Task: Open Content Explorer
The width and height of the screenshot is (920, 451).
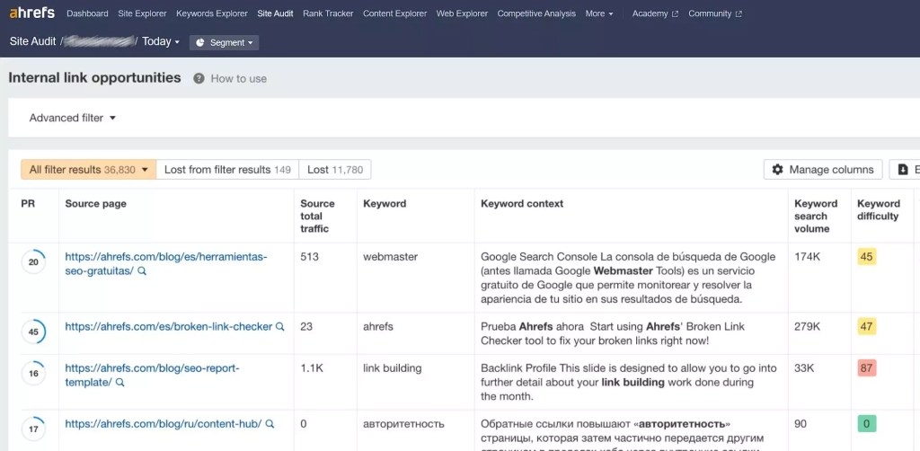Action: pyautogui.click(x=395, y=13)
